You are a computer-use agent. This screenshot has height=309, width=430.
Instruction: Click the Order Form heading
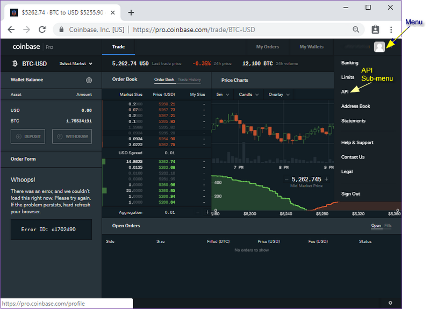(x=23, y=159)
